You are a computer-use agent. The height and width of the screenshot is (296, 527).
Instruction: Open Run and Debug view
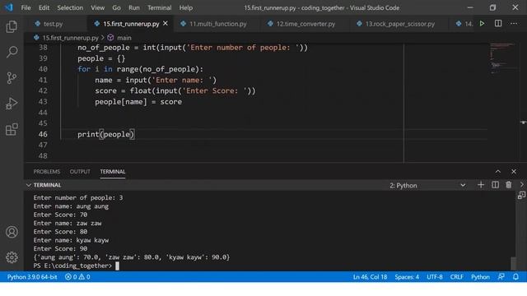click(12, 104)
